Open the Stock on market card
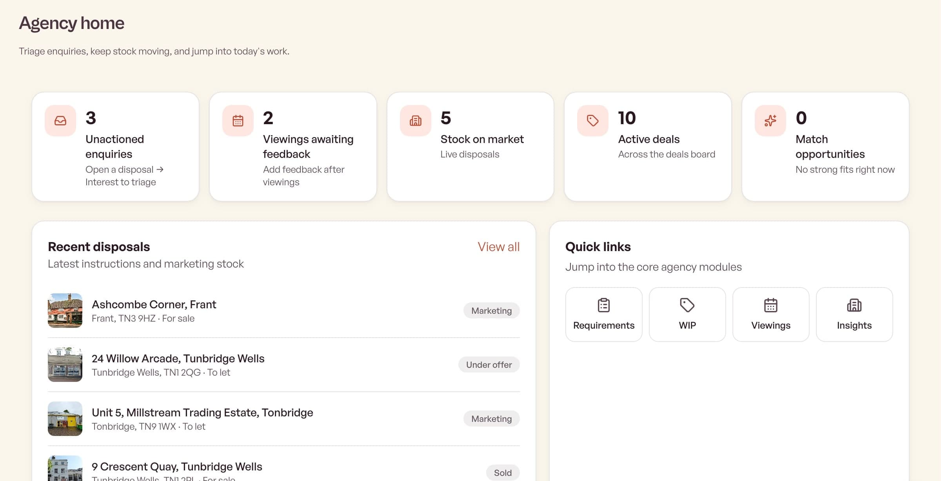Screen dimensions: 941x481 tap(470, 146)
